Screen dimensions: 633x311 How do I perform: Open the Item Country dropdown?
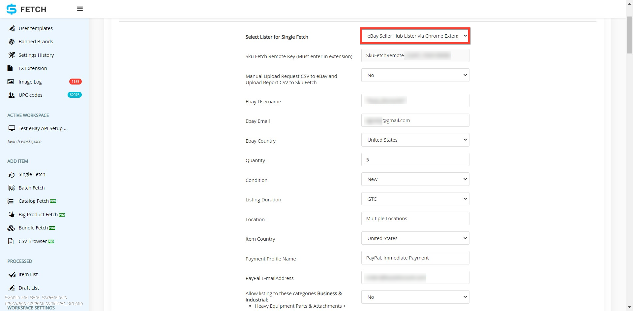click(x=415, y=238)
